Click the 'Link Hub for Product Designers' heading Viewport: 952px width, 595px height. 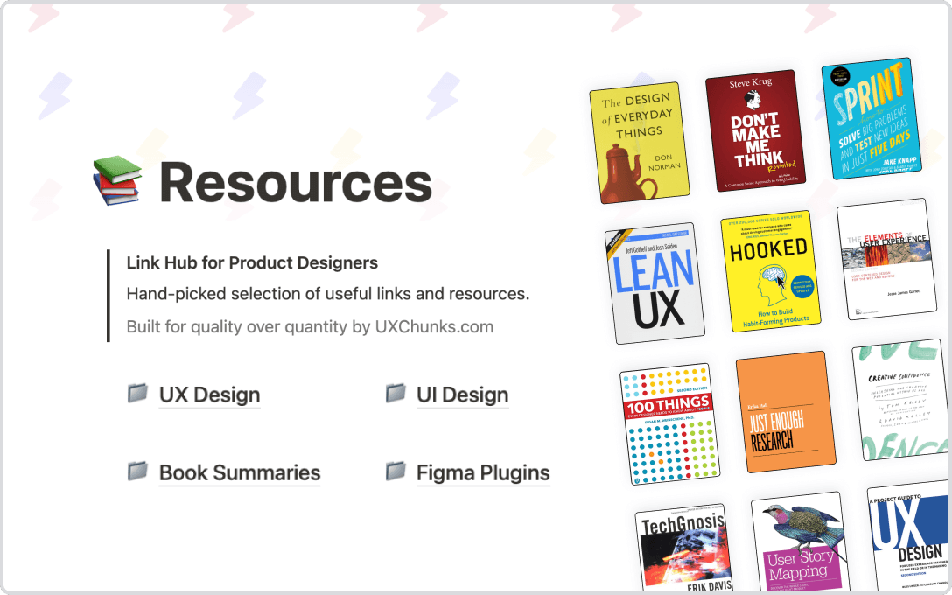click(x=252, y=262)
